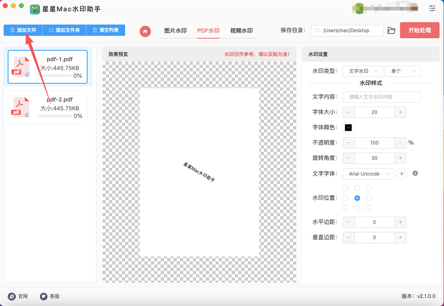Select bottom-right watermark position radio button
The height and width of the screenshot is (306, 444).
coord(369,208)
